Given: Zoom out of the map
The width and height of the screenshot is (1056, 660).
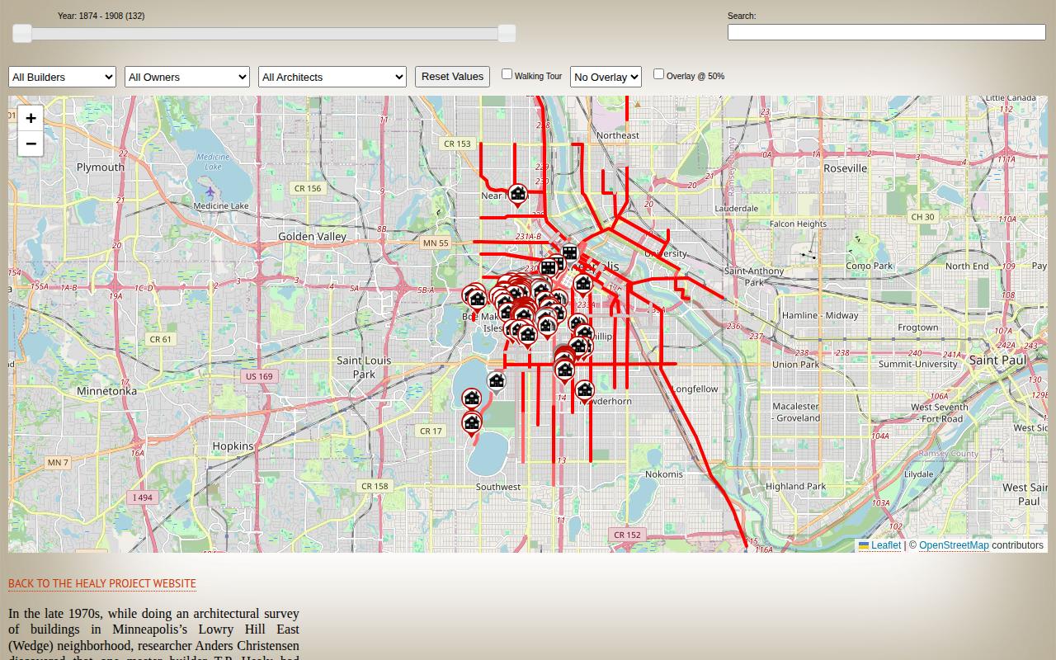Looking at the screenshot, I should point(31,144).
